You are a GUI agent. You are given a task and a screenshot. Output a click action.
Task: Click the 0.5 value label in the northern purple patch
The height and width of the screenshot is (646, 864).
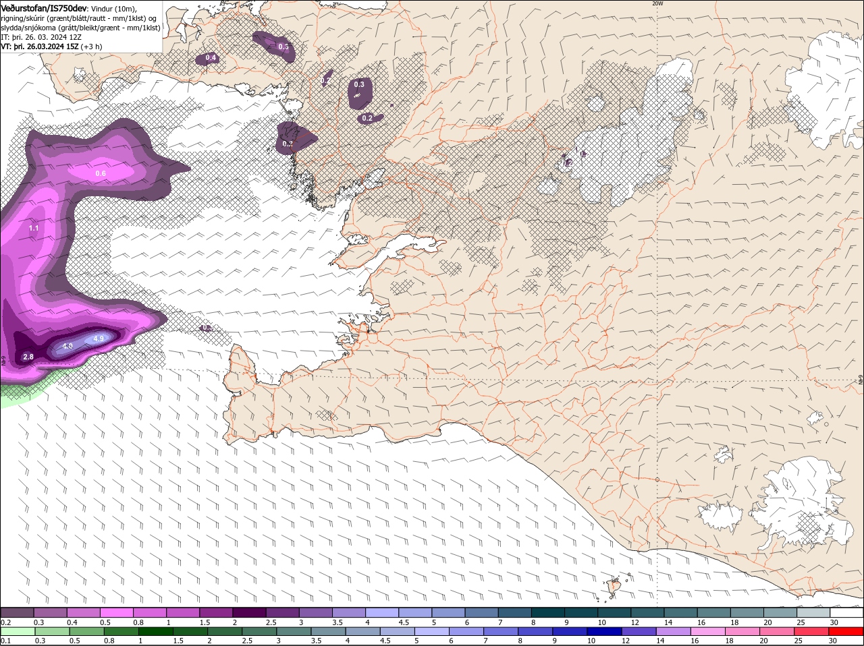[x=283, y=47]
